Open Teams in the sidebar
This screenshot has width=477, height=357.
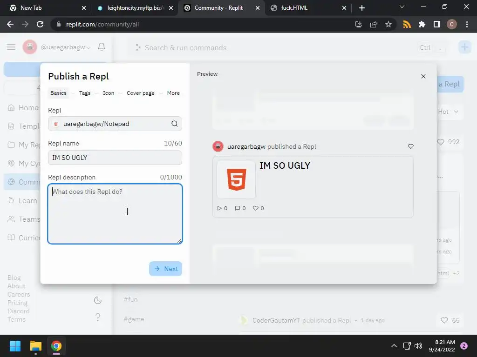pos(24,219)
